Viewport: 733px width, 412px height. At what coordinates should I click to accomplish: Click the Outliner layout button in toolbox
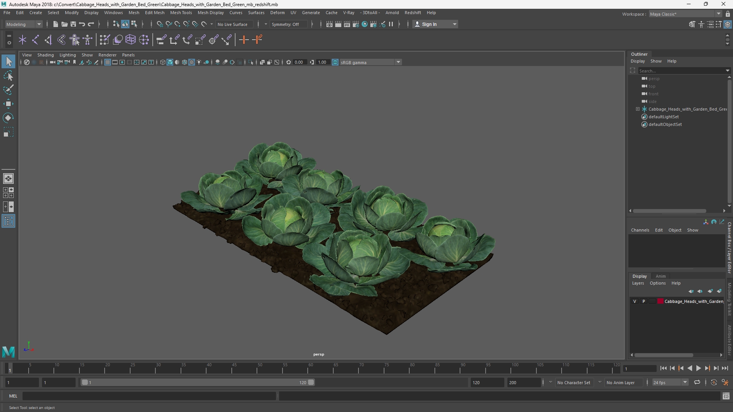pyautogui.click(x=8, y=221)
